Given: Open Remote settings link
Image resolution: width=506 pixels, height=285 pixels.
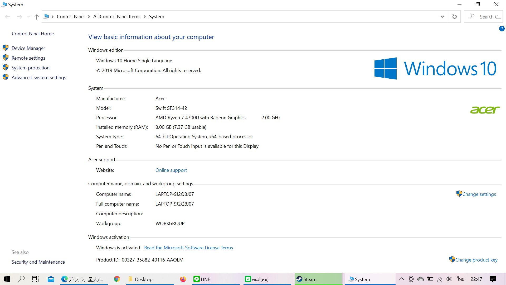Looking at the screenshot, I should click(28, 58).
